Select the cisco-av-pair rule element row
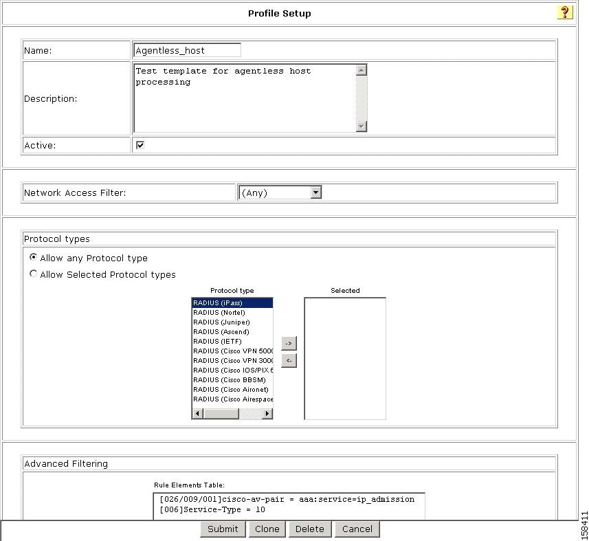589x541 pixels. [x=287, y=499]
